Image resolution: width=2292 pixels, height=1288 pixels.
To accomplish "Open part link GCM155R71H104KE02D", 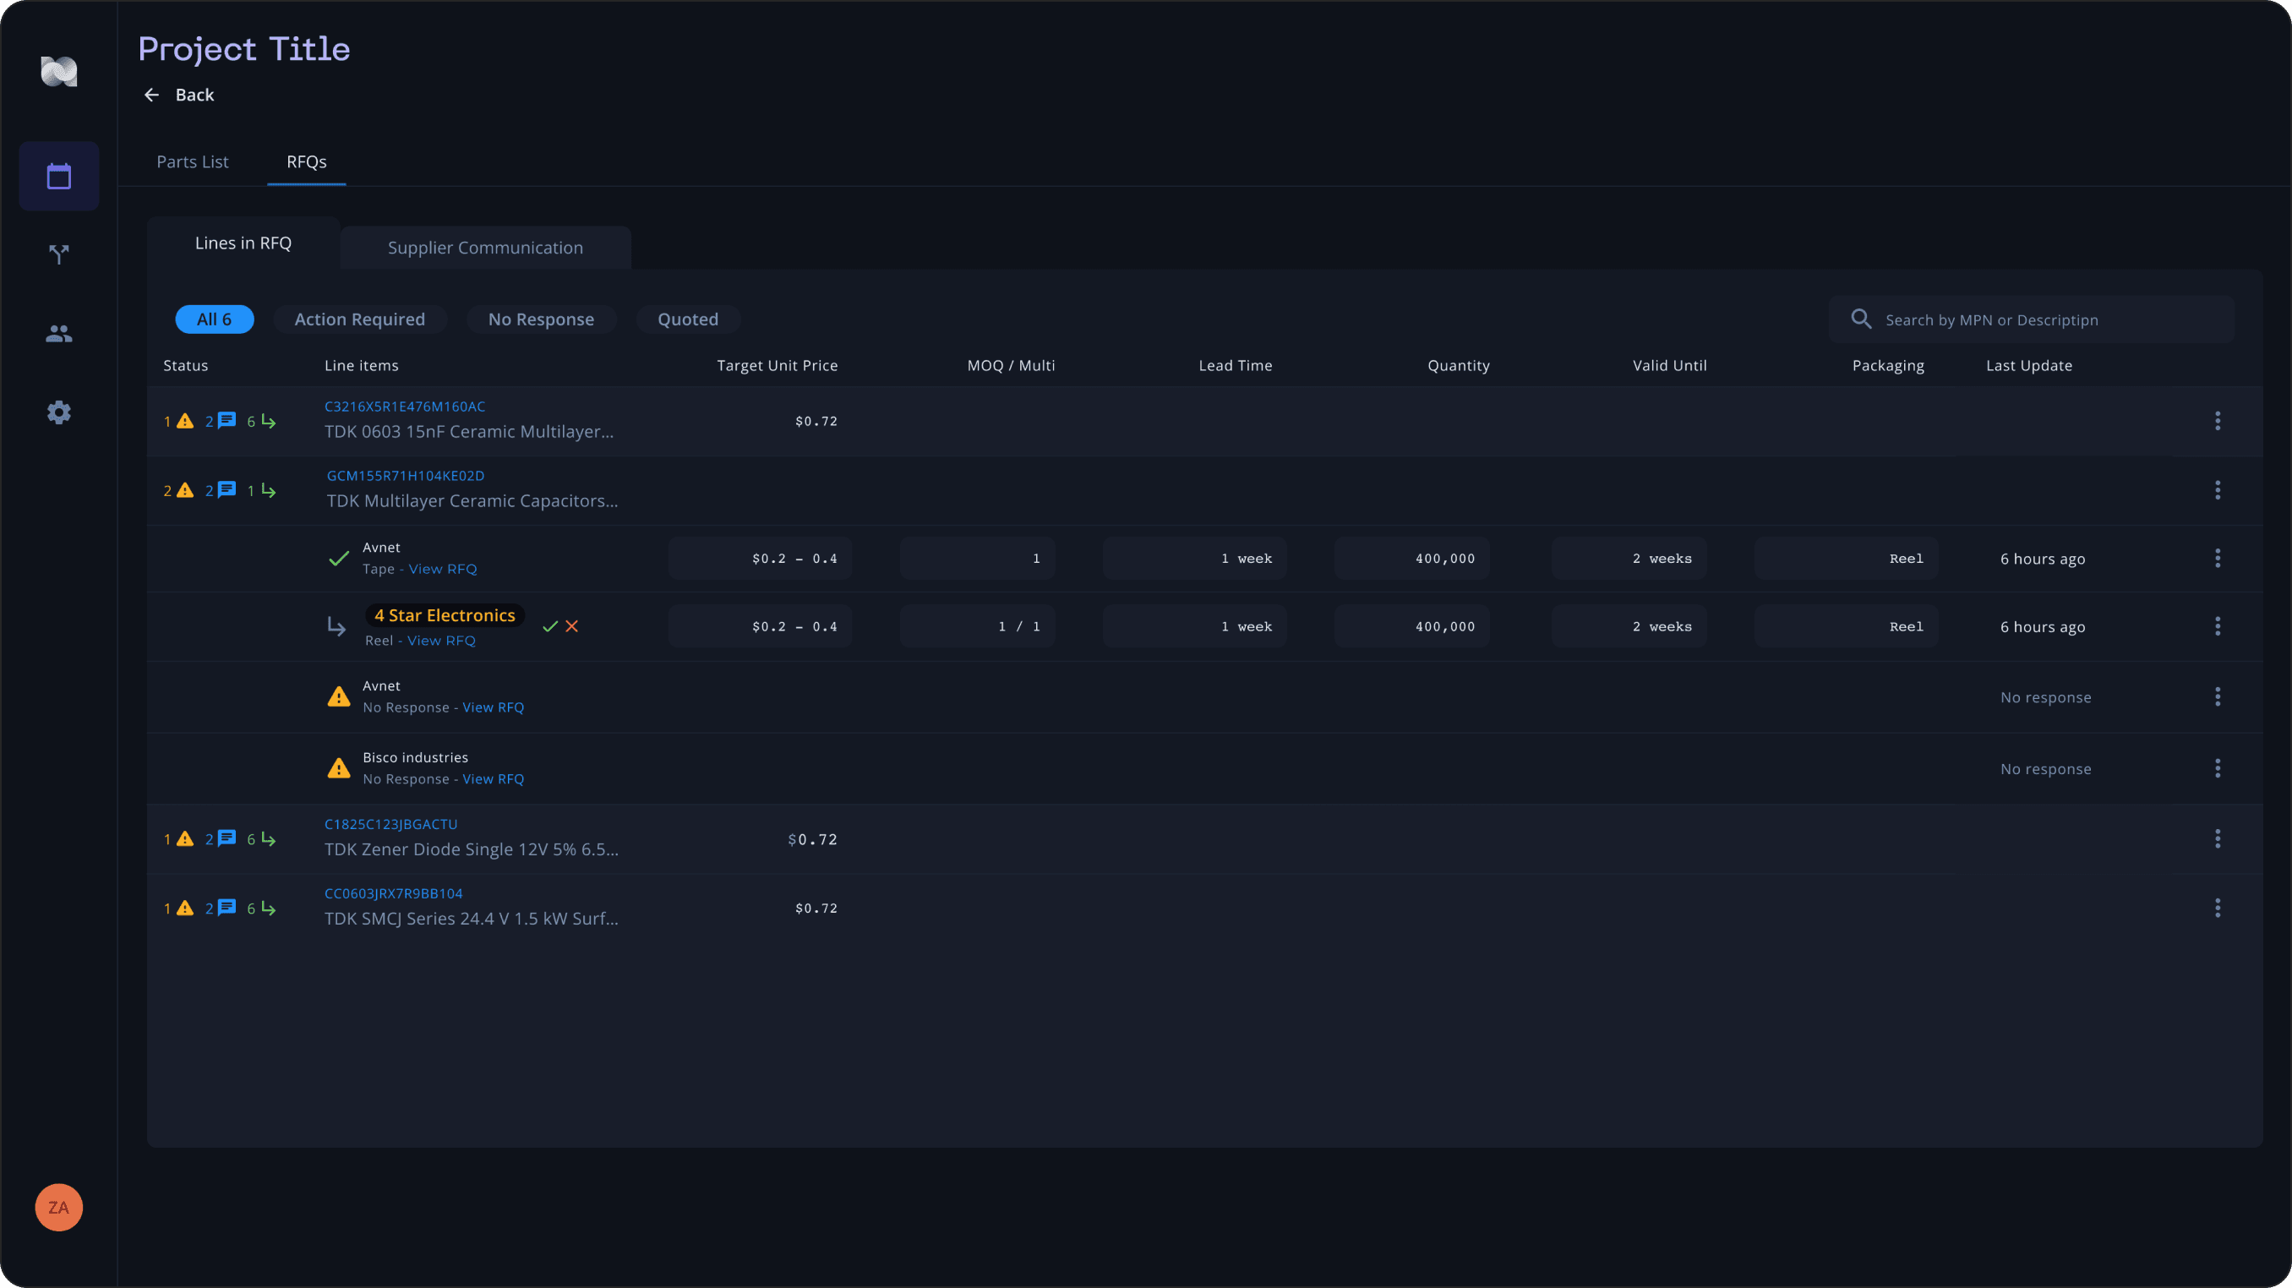I will pyautogui.click(x=406, y=476).
